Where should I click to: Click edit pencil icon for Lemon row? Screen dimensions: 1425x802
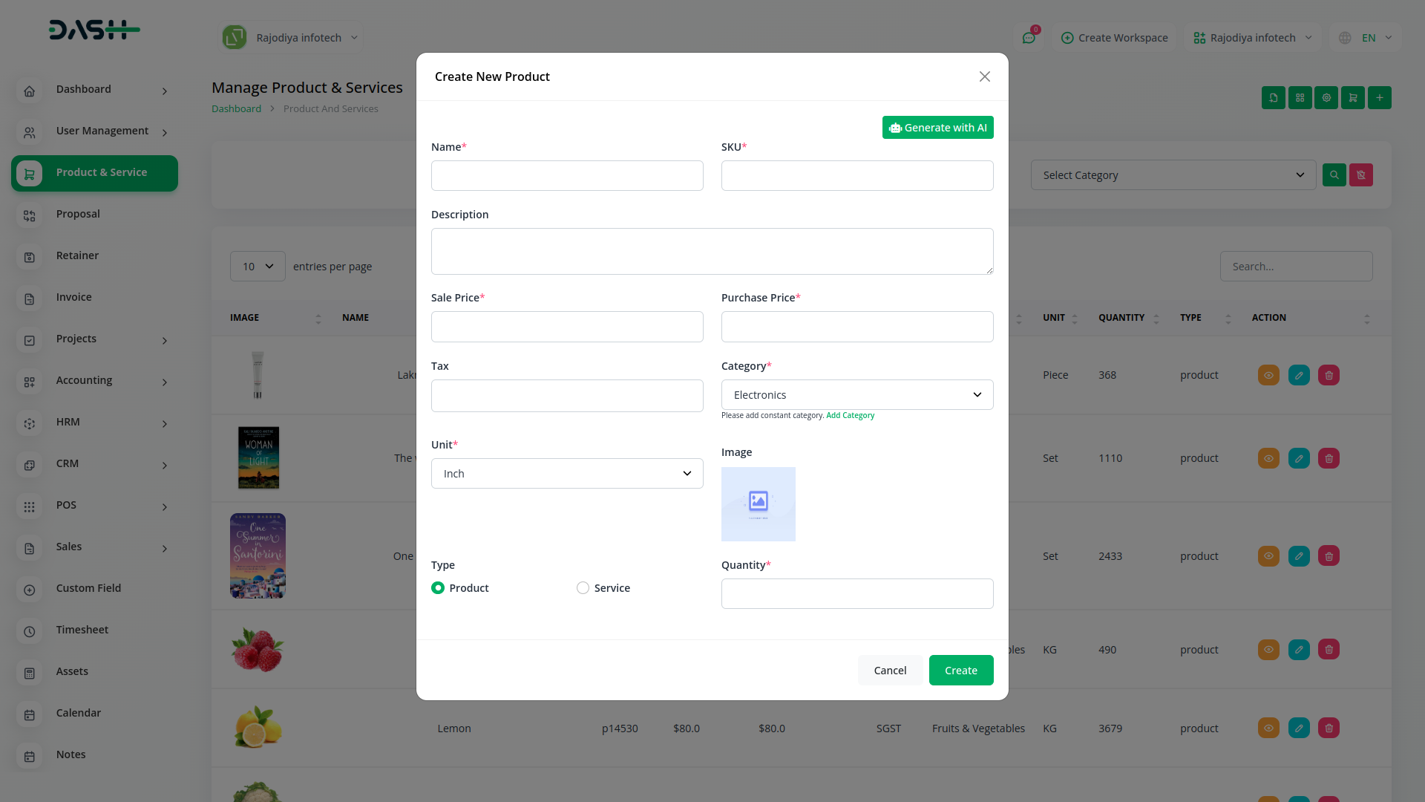[1299, 728]
